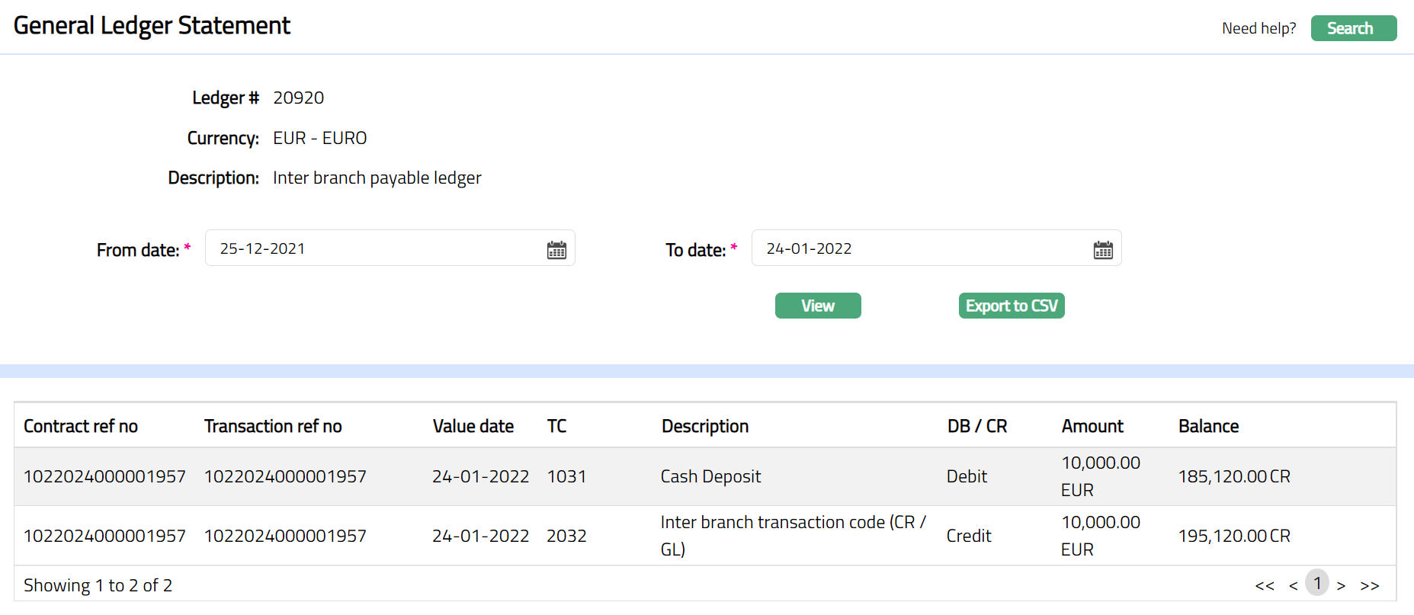Screen dimensions: 1414x615
Task: Click the Balance column header
Action: (x=1208, y=426)
